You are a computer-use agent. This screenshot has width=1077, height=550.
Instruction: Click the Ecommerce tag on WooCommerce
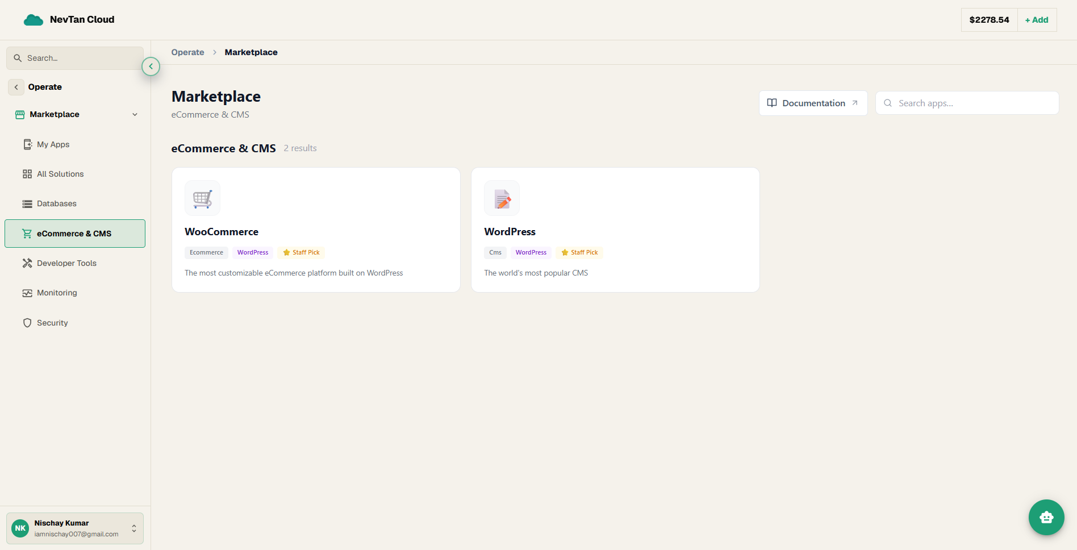tap(206, 252)
